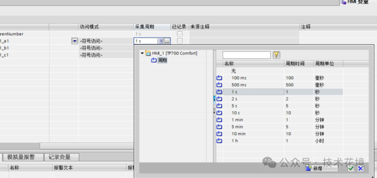Click the cycle icon beside 10 min
The image size is (377, 178).
coord(219,134)
